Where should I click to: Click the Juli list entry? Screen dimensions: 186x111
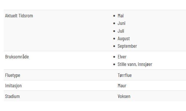[x=121, y=31]
